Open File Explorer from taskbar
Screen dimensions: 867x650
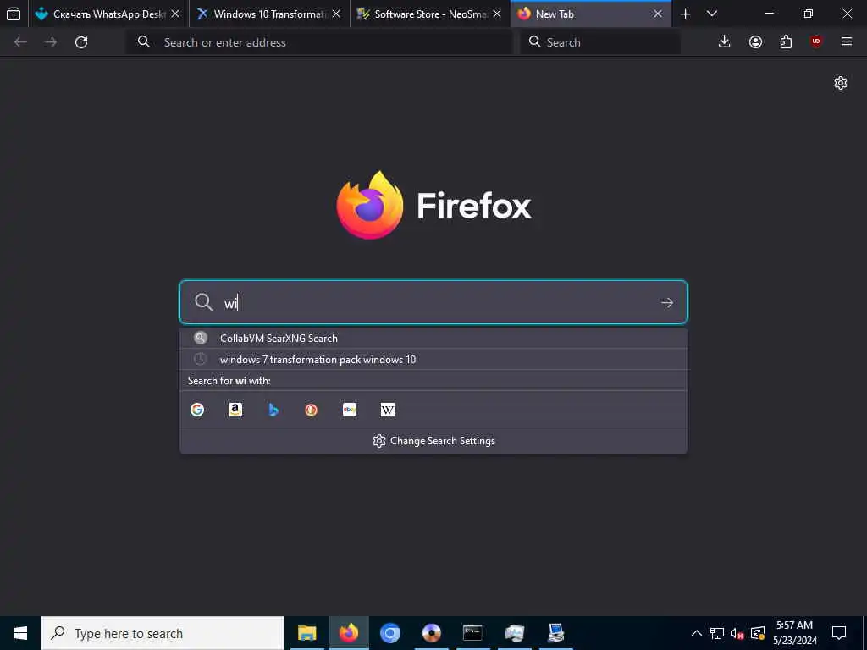(x=306, y=633)
